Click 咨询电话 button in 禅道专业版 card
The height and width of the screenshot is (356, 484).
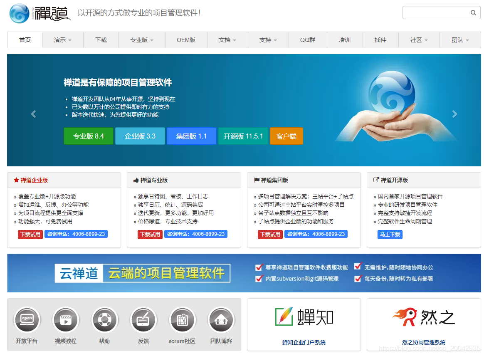(196, 234)
